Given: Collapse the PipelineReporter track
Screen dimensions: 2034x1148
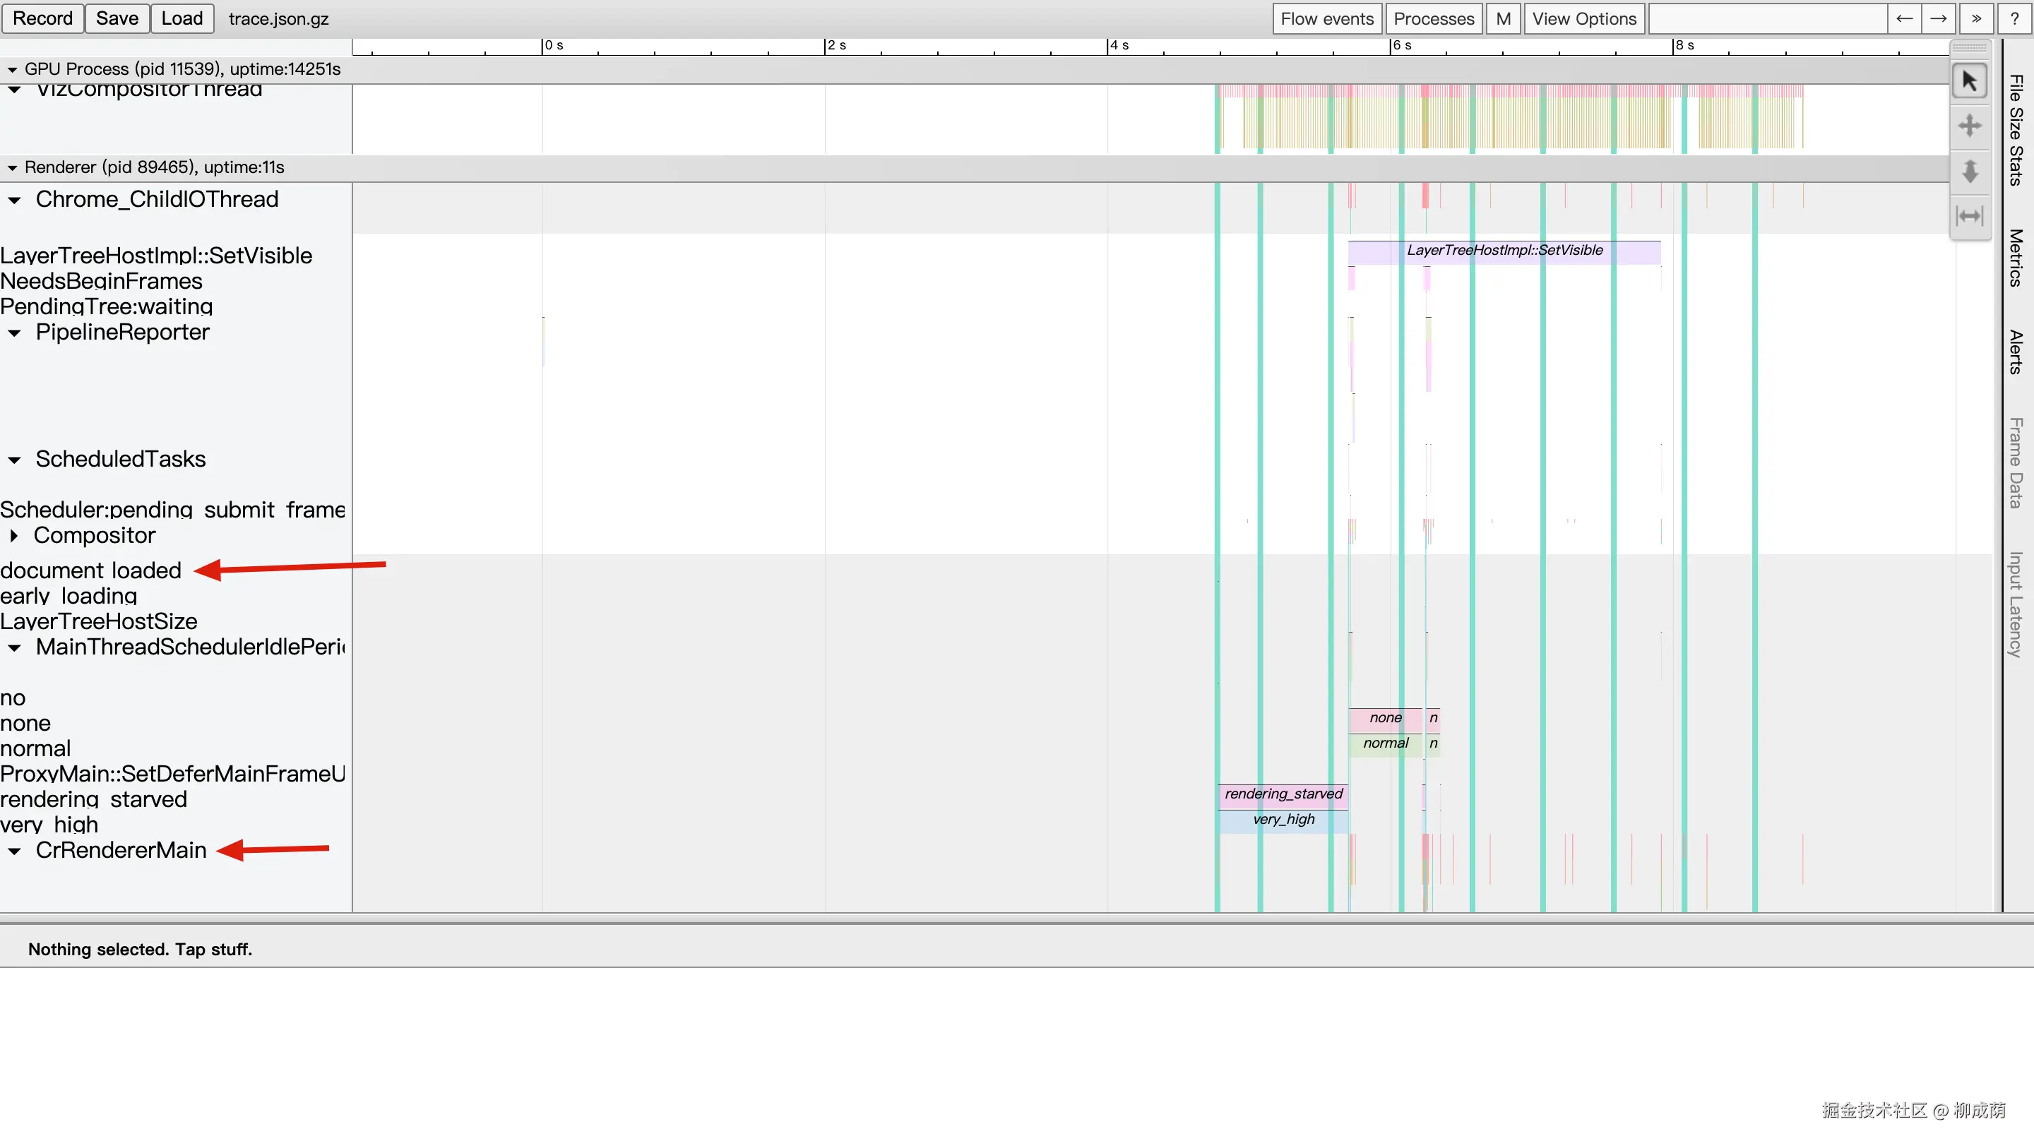Looking at the screenshot, I should 14,333.
